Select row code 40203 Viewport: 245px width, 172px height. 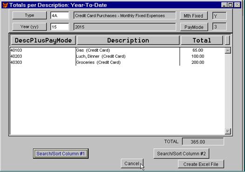point(16,56)
